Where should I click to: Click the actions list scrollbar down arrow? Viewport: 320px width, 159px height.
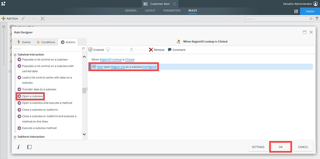[84, 134]
